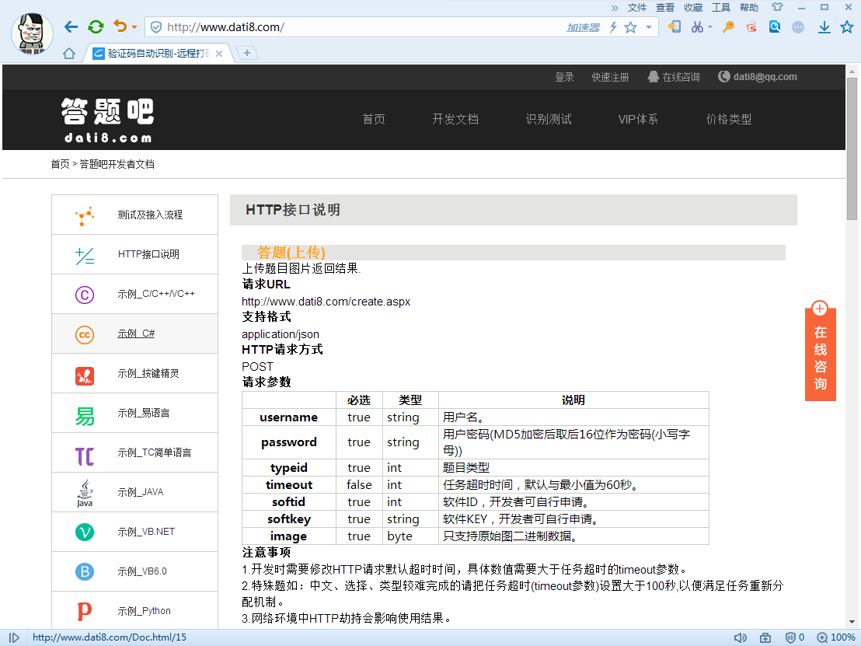Click the create.aspx request URL text
Screen dimensions: 861x646
point(326,302)
